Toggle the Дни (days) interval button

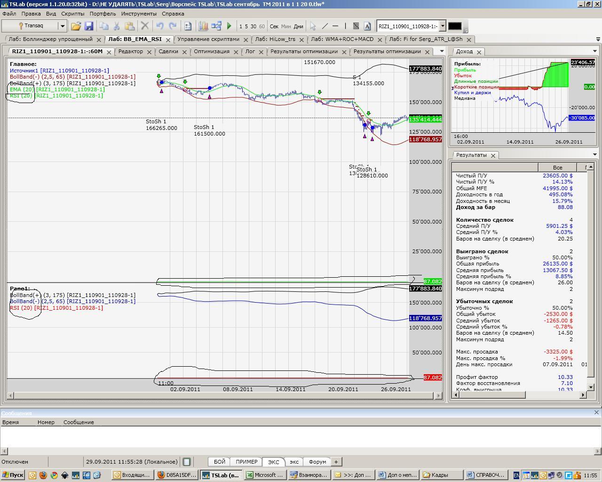(x=299, y=26)
